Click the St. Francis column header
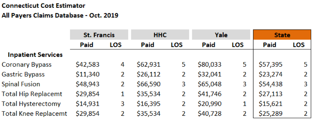This screenshot has height=124, width=317. click(99, 35)
